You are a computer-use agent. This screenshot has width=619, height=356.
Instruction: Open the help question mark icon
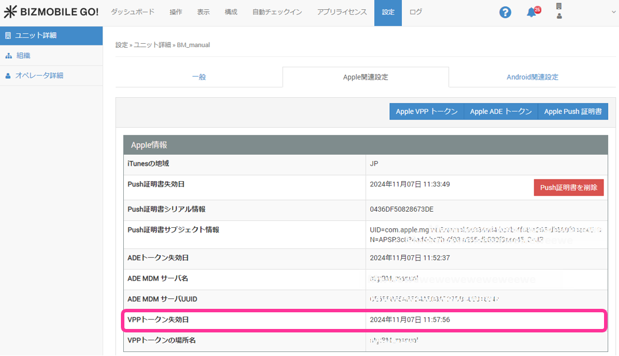pyautogui.click(x=505, y=13)
